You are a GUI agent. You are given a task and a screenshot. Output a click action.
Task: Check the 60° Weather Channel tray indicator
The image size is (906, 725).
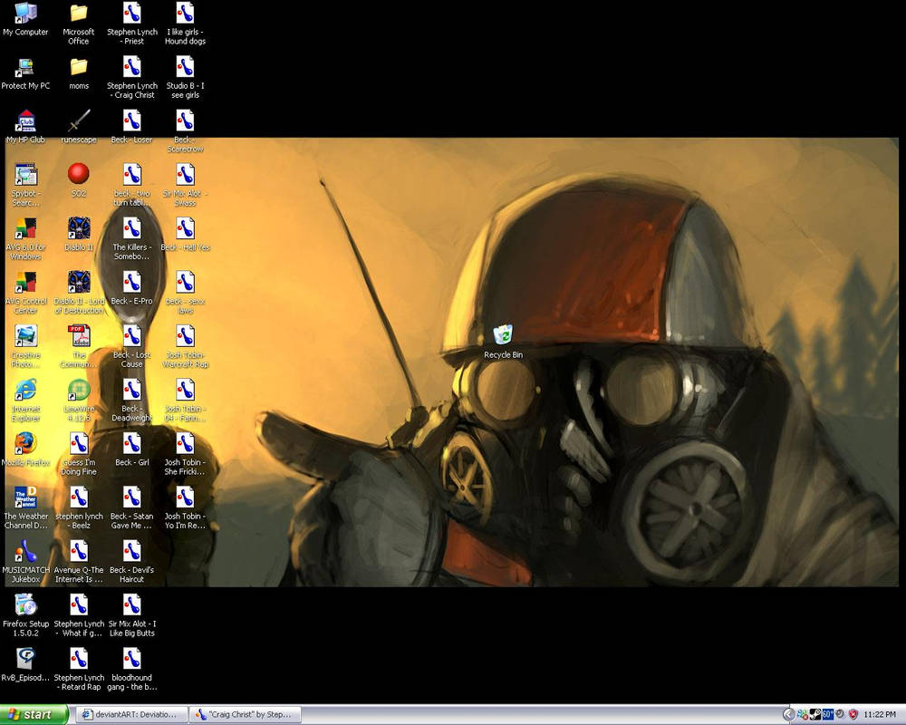[827, 713]
